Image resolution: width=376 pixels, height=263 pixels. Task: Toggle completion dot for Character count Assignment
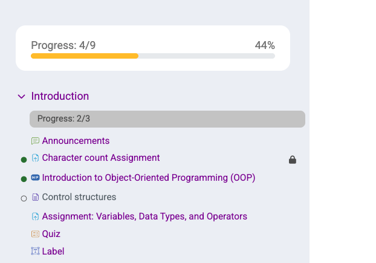coord(24,160)
